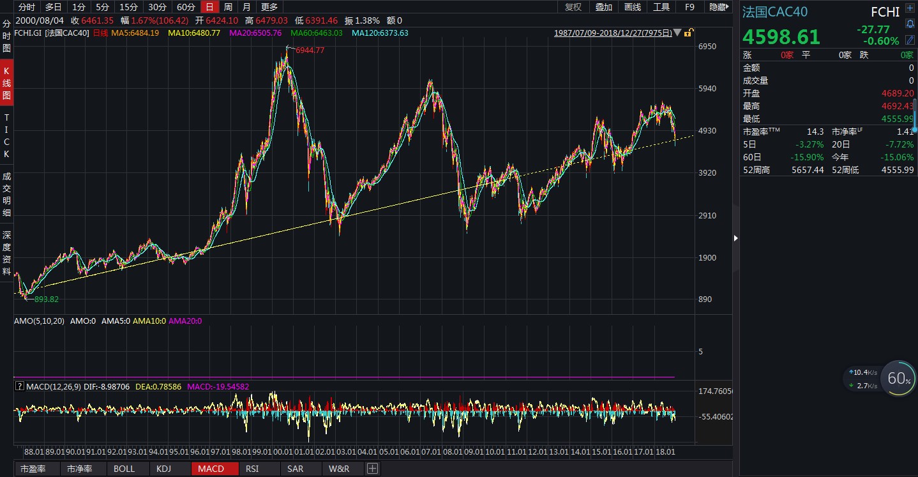Click the MA60:6463.03 label
This screenshot has height=477, width=918.
tap(317, 33)
